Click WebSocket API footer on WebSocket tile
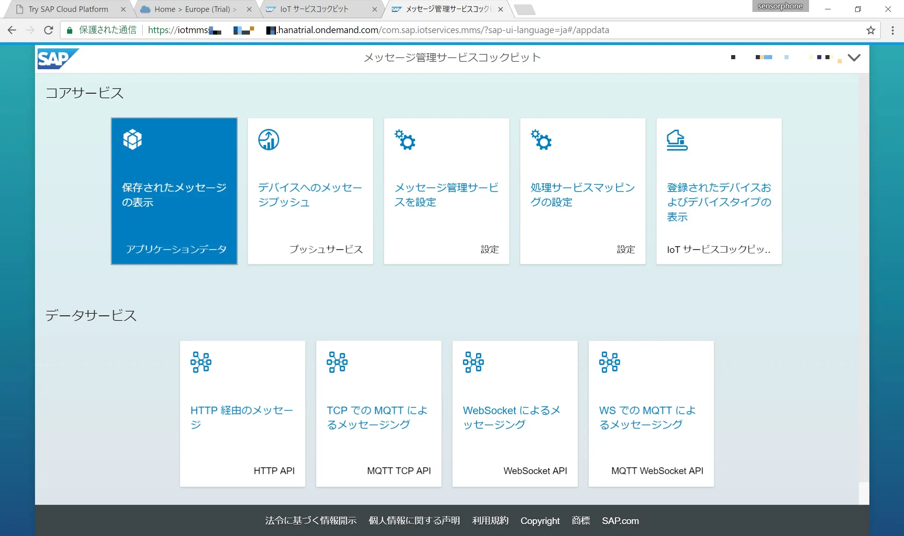Image resolution: width=904 pixels, height=536 pixels. tap(535, 471)
